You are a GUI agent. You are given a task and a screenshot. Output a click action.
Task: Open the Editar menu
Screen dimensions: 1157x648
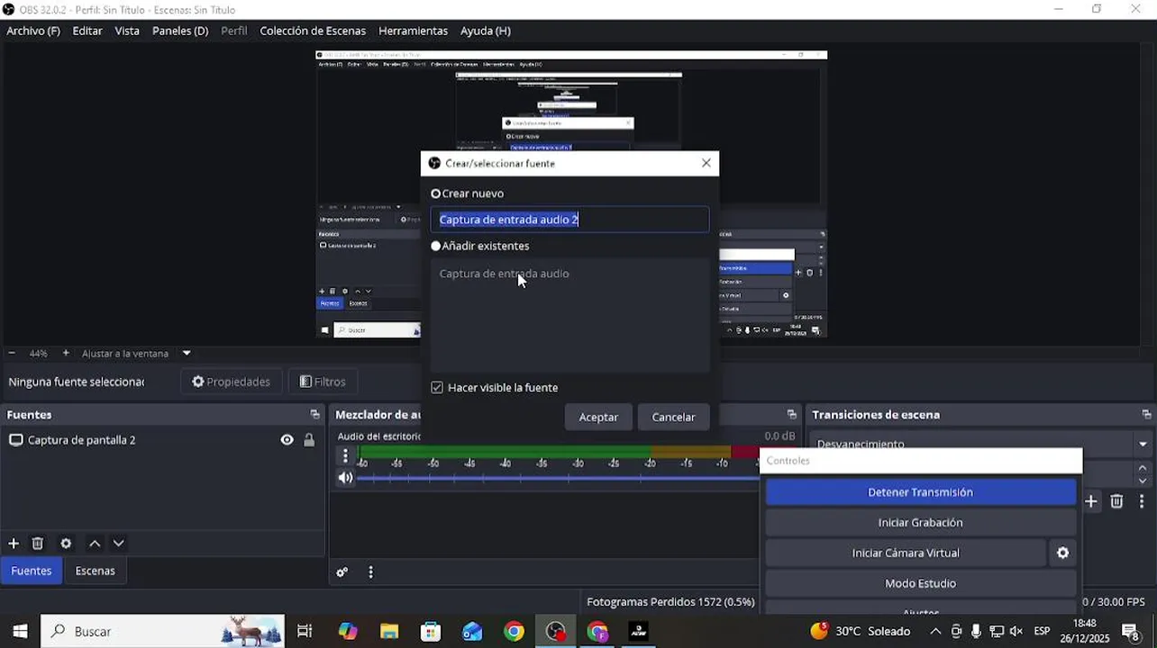[x=87, y=31]
